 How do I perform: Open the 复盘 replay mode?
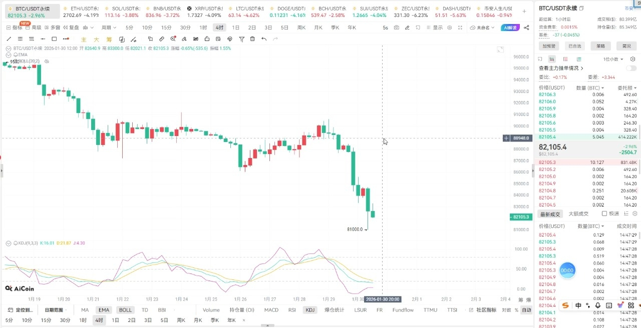click(71, 27)
